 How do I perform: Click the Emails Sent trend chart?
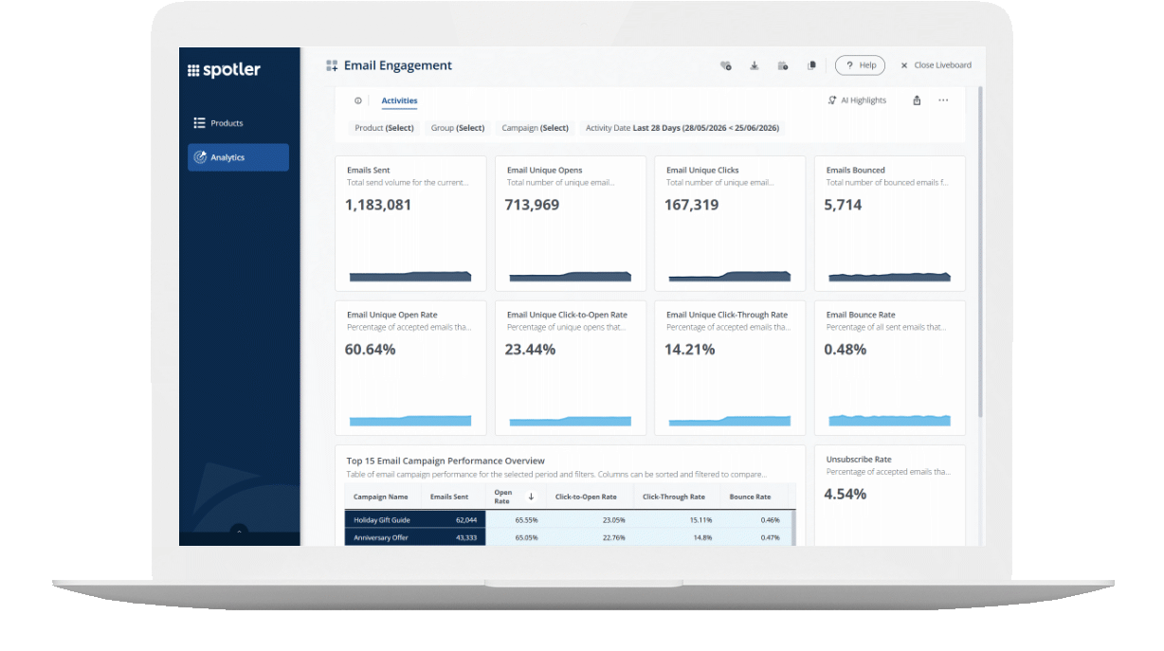(410, 277)
